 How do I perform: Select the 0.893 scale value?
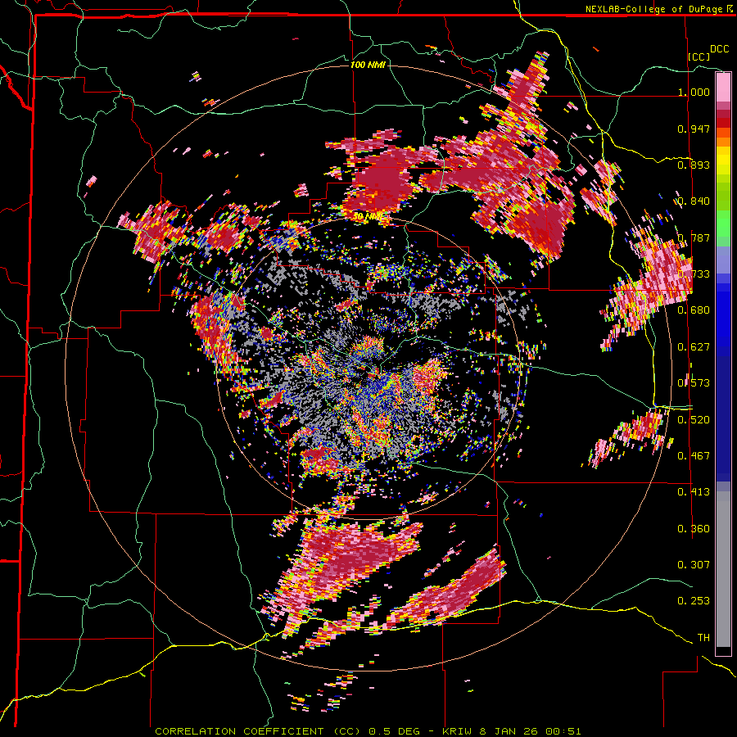click(694, 165)
